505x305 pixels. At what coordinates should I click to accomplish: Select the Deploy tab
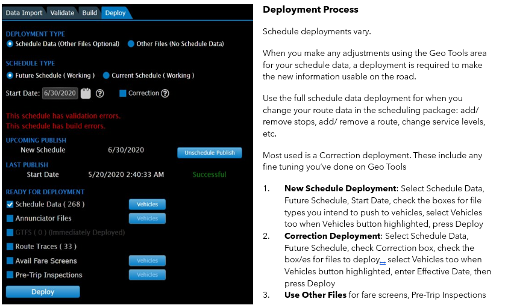click(115, 13)
